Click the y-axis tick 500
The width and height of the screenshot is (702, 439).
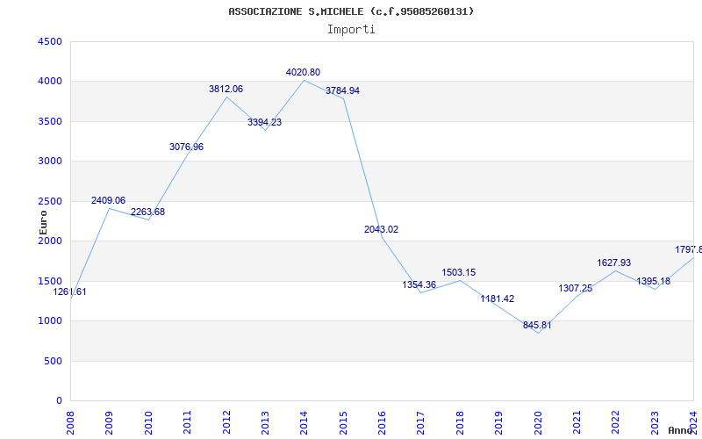(x=53, y=361)
